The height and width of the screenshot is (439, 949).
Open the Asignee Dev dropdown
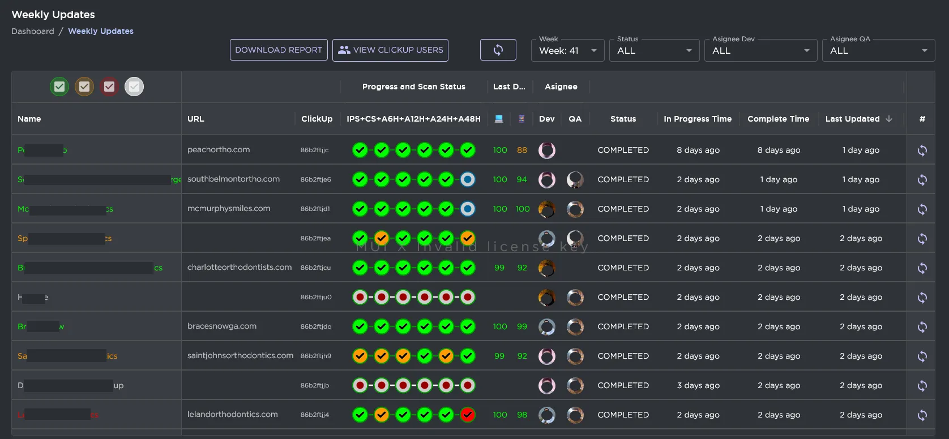pyautogui.click(x=760, y=50)
